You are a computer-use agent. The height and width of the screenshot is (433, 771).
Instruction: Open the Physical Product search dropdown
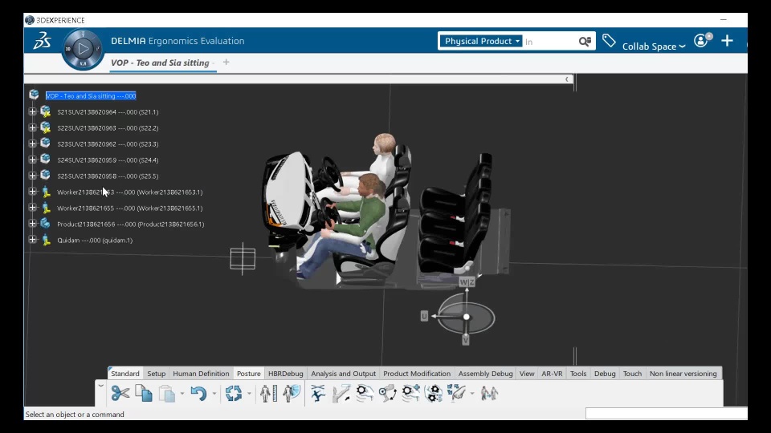(x=480, y=41)
